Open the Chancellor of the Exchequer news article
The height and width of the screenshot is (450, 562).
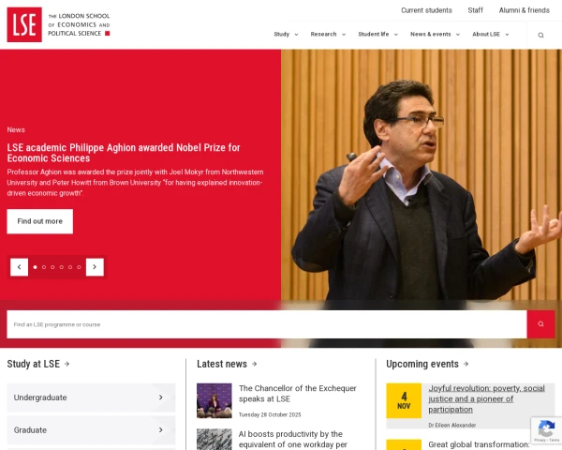(297, 393)
